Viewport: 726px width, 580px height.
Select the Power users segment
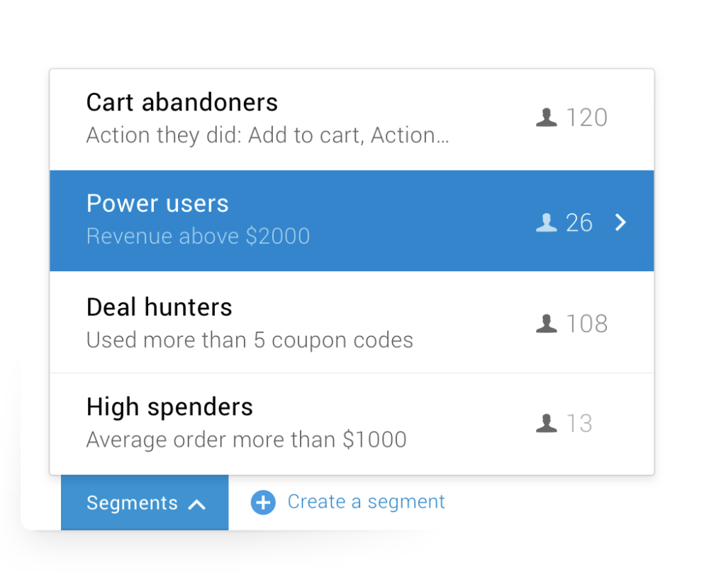click(352, 221)
